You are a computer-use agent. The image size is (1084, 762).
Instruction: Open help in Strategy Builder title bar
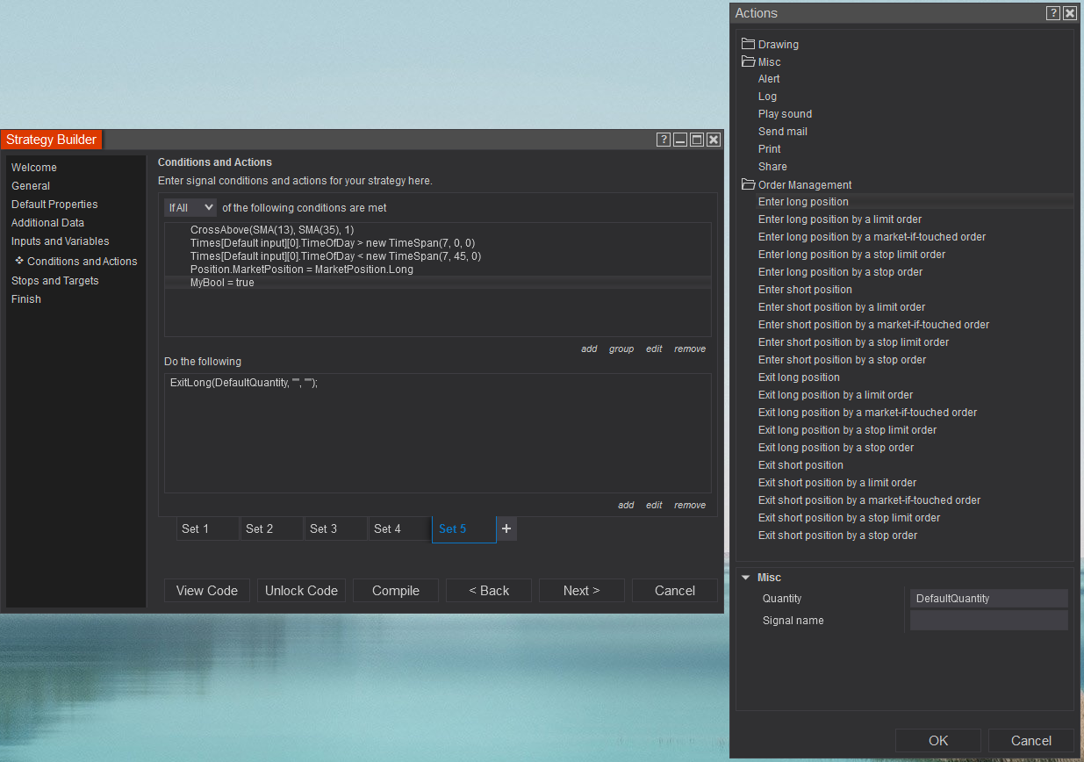tap(664, 140)
